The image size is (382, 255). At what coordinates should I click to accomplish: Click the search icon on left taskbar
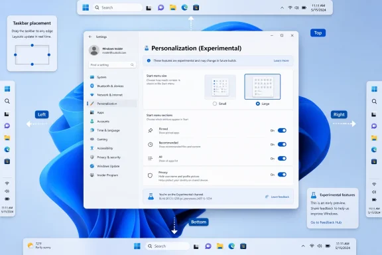pos(7,101)
